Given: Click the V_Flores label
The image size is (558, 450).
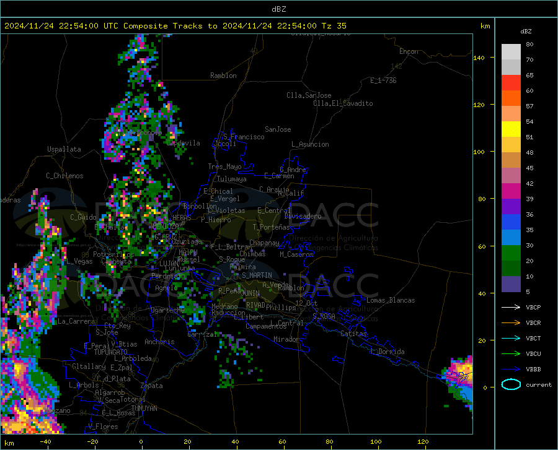Looking at the screenshot, I should coord(103,426).
